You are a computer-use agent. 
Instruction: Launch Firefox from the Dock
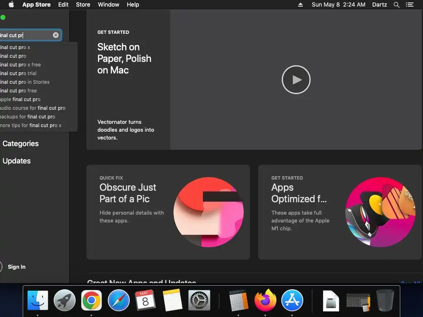(x=265, y=300)
